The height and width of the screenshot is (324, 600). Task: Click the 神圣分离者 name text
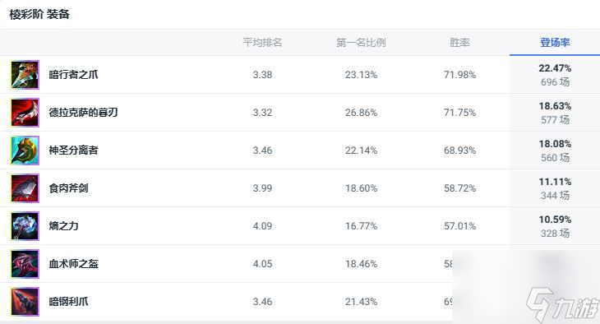[73, 150]
